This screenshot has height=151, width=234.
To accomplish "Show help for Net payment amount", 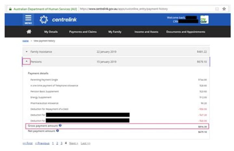I will point(58,131).
